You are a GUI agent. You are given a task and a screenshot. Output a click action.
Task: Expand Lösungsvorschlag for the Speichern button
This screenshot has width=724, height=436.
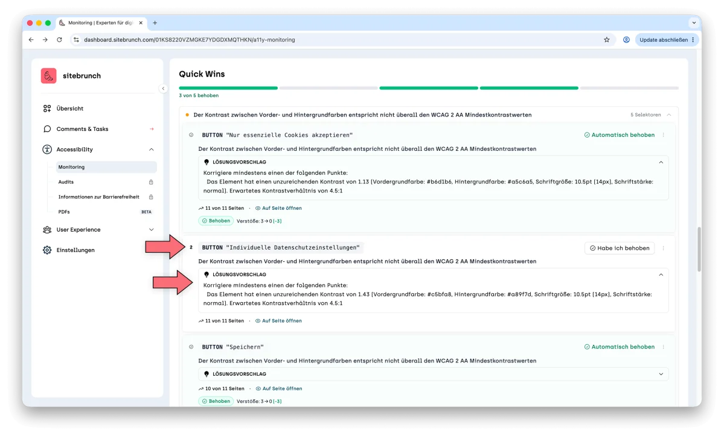[661, 374]
